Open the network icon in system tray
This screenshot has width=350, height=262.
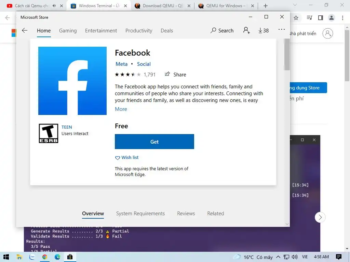click(286, 257)
